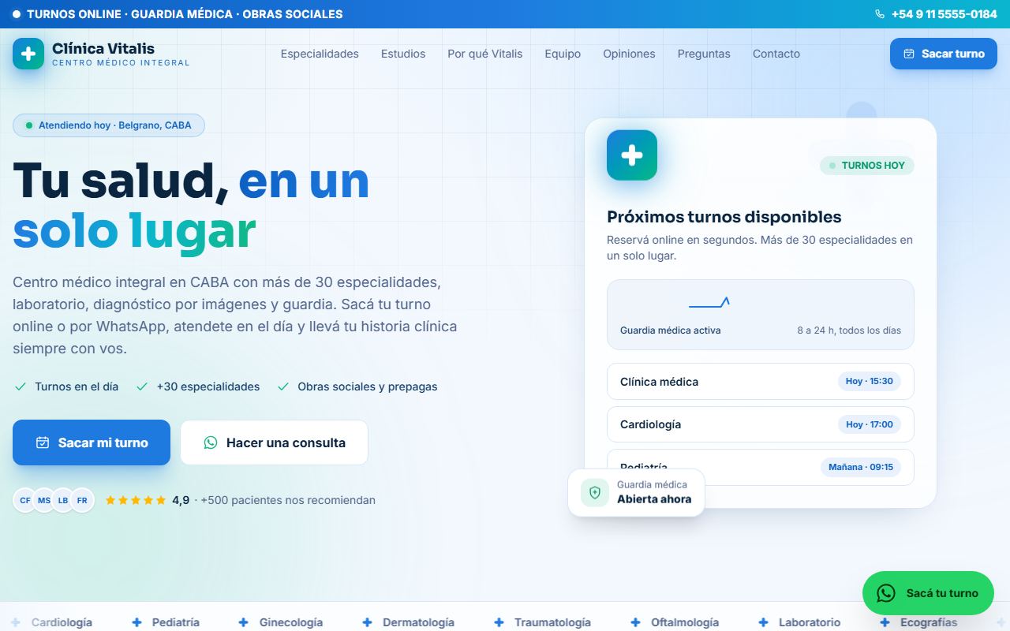Select the Cardiología appointment row

click(x=761, y=424)
